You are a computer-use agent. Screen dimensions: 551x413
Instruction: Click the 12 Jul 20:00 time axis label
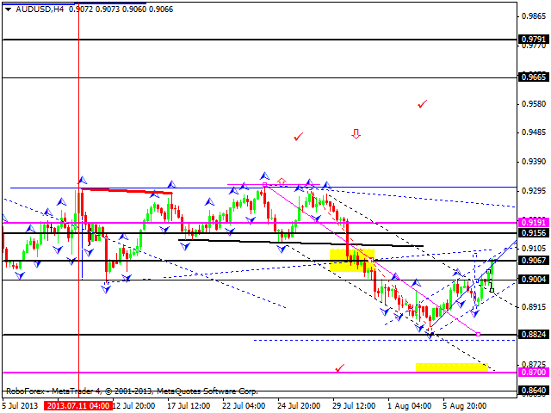point(133,406)
